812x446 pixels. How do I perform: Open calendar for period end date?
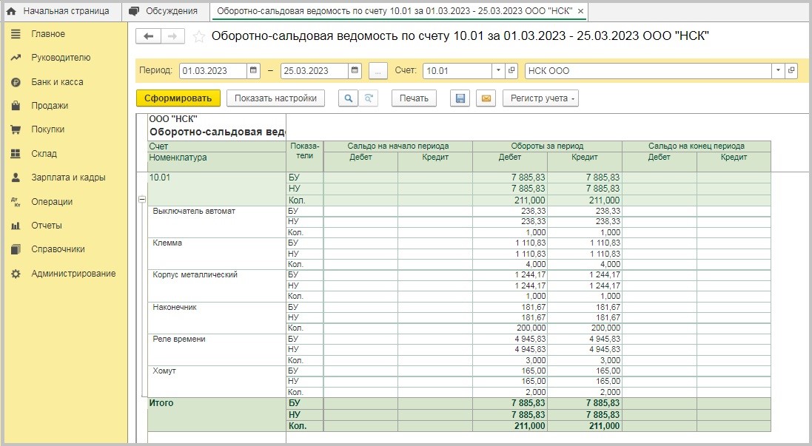(x=355, y=71)
